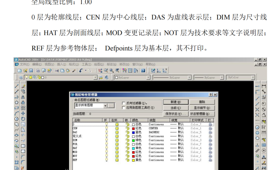Viewport: 275px width, 170px height.
Task: Open the 修改(M) menu
Action: point(124,64)
